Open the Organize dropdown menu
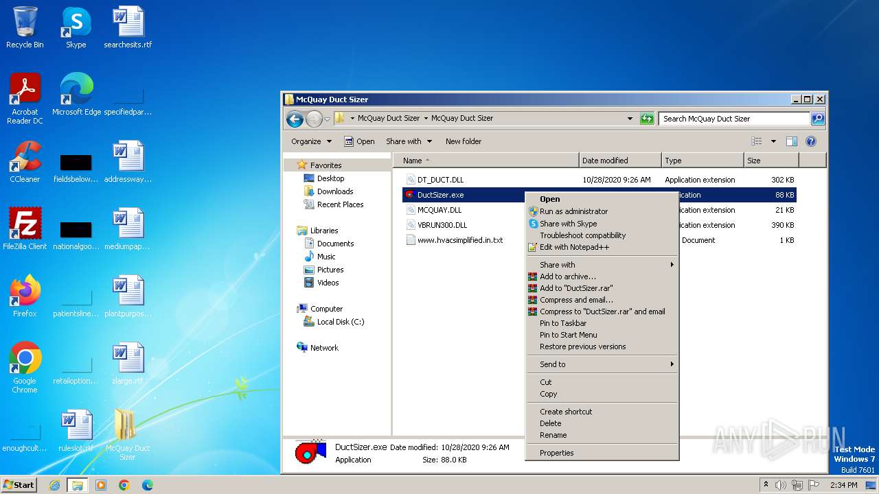Viewport: 879px width, 494px height. pyautogui.click(x=311, y=141)
